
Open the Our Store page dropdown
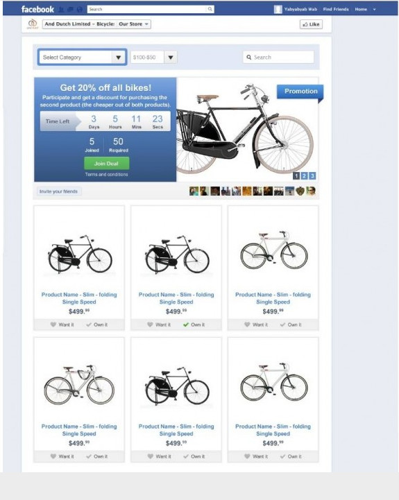(133, 24)
